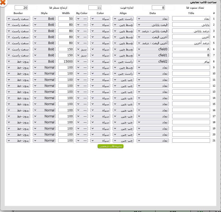Screen dimensions: 221x212
Task: Open the Align dropdown in row 10
Action: point(123,74)
